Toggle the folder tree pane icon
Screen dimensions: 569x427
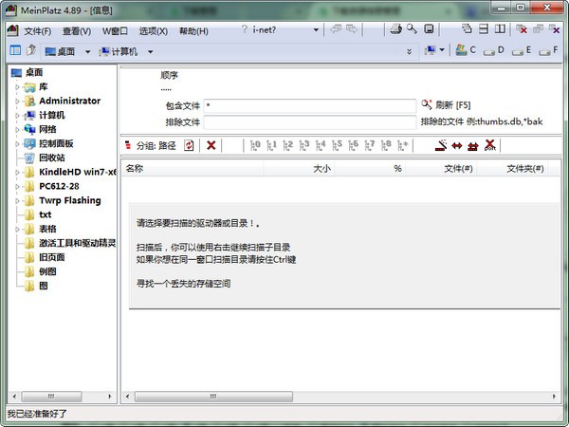[x=15, y=50]
